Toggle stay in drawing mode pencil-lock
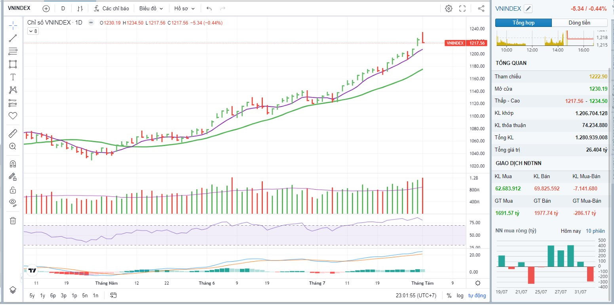614x306 pixels. [13, 177]
